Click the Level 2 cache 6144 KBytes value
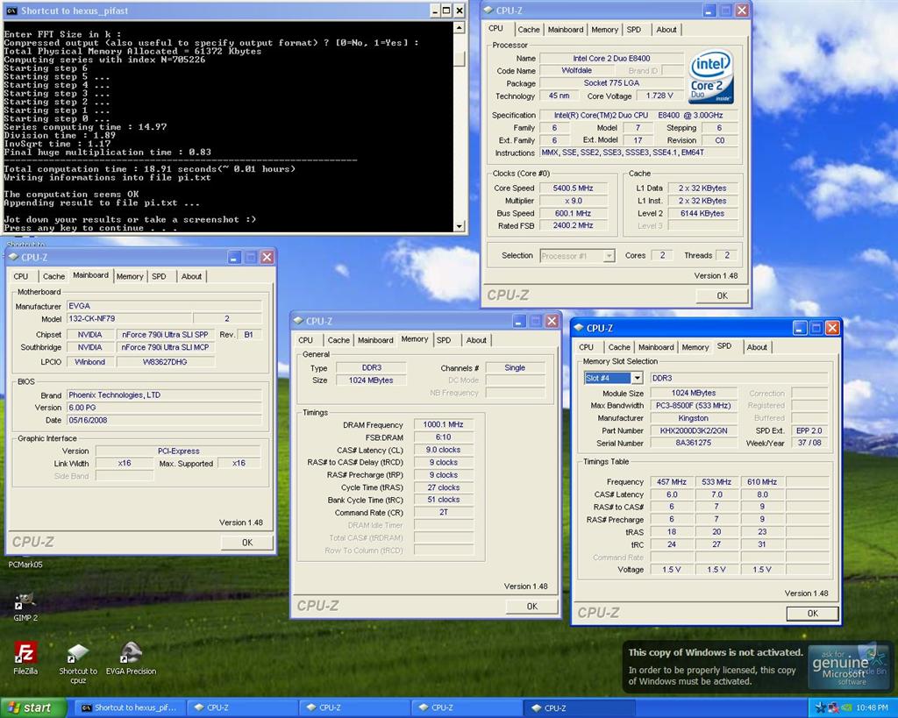Viewport: 898px width, 718px height. 702,214
